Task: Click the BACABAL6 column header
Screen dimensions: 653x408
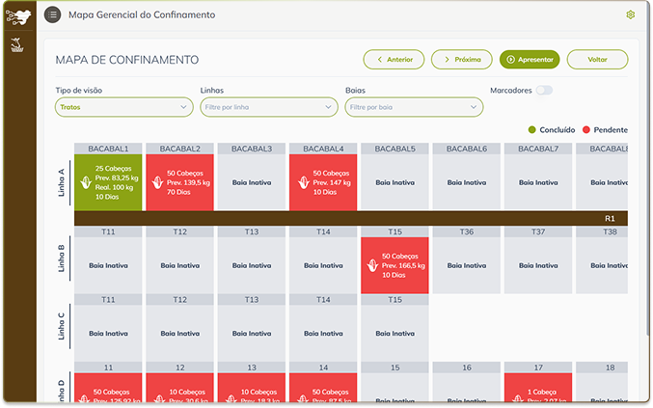Action: tap(467, 149)
